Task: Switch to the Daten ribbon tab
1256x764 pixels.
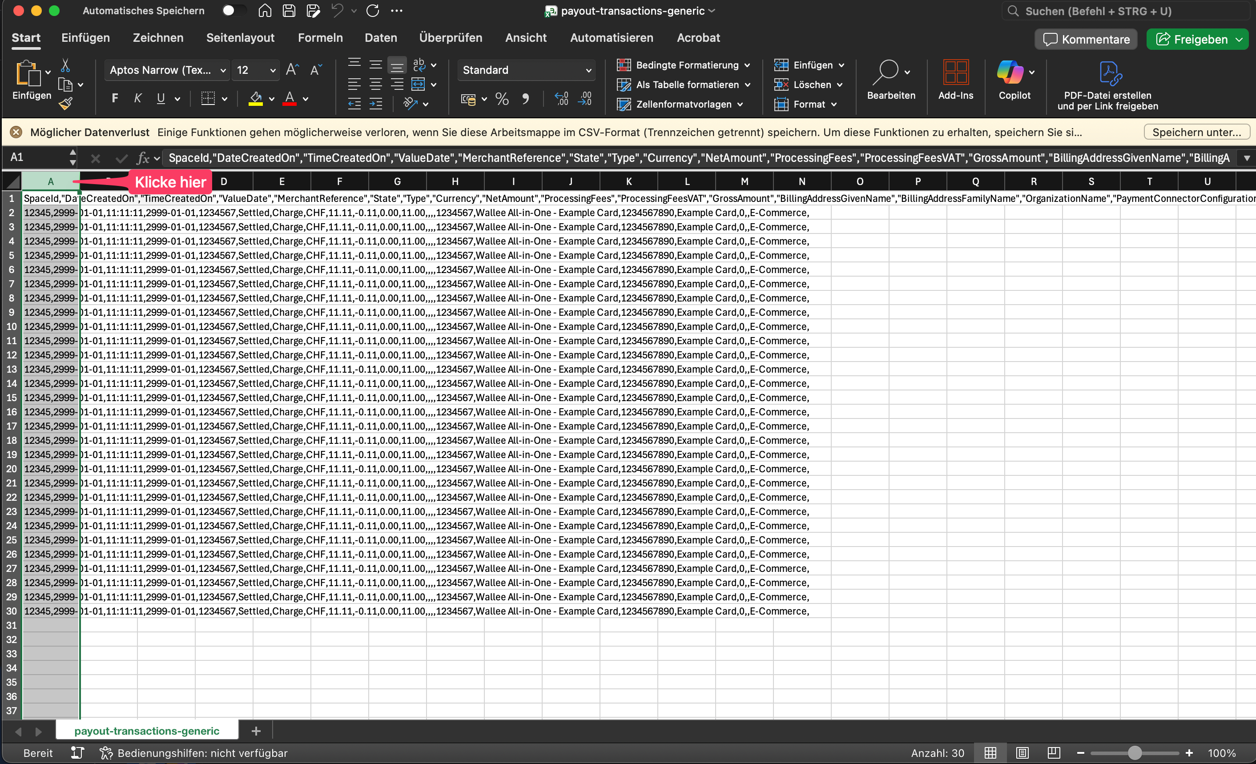Action: (381, 38)
